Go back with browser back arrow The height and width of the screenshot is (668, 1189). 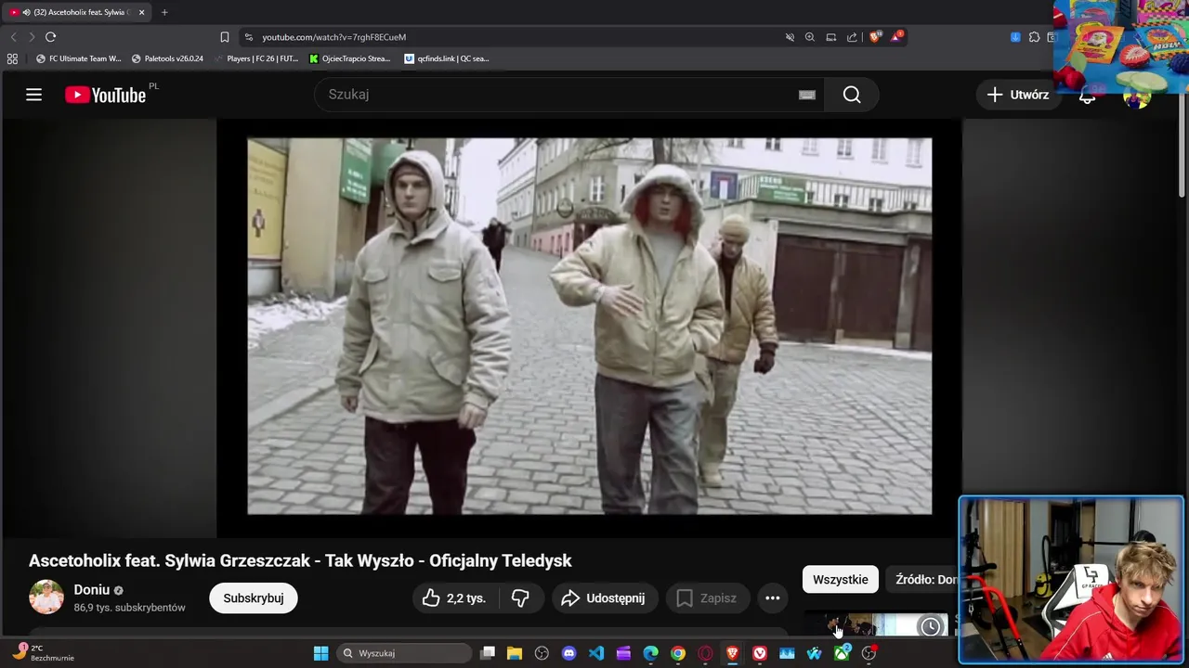[x=13, y=37]
